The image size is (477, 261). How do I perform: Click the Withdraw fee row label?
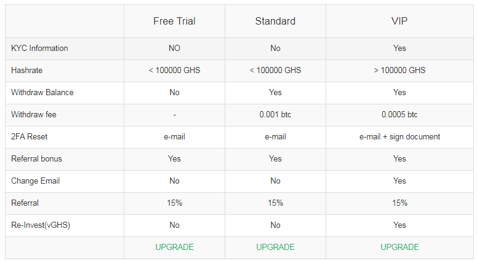point(34,115)
